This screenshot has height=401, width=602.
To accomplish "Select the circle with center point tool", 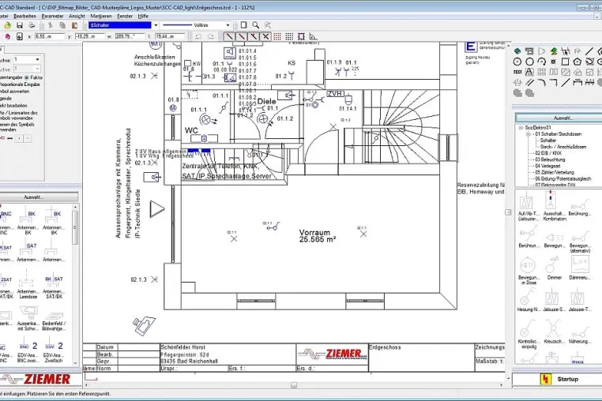I will coord(517,62).
